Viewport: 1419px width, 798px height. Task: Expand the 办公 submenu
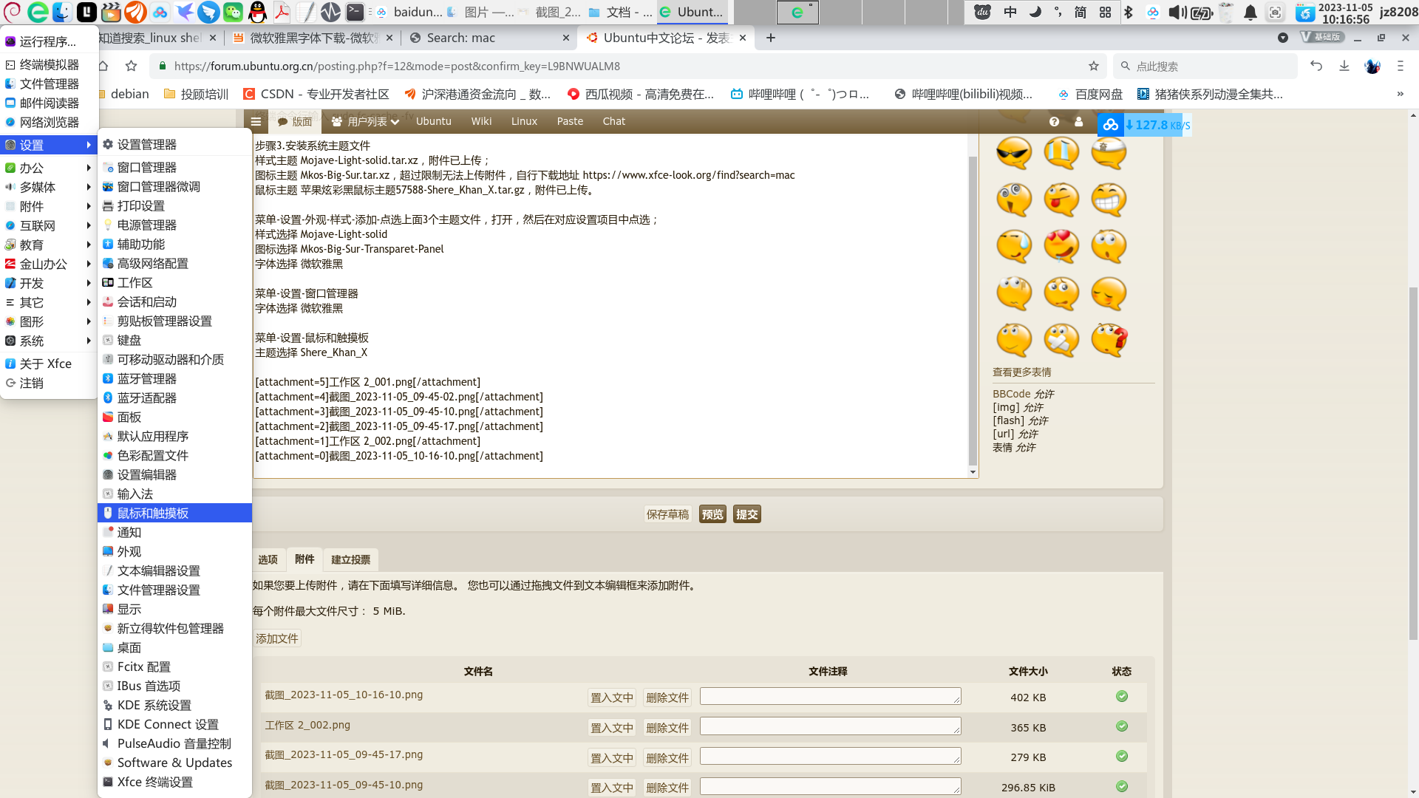coord(49,168)
